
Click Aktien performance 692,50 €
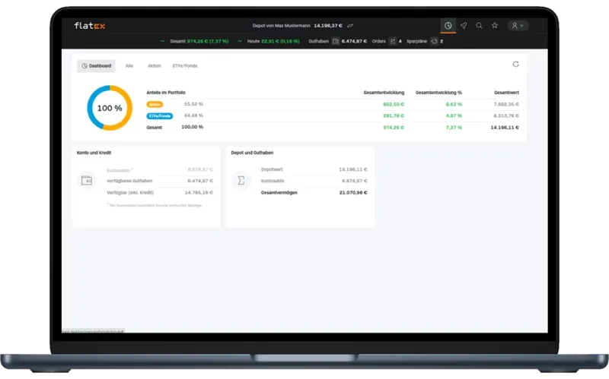coord(394,104)
